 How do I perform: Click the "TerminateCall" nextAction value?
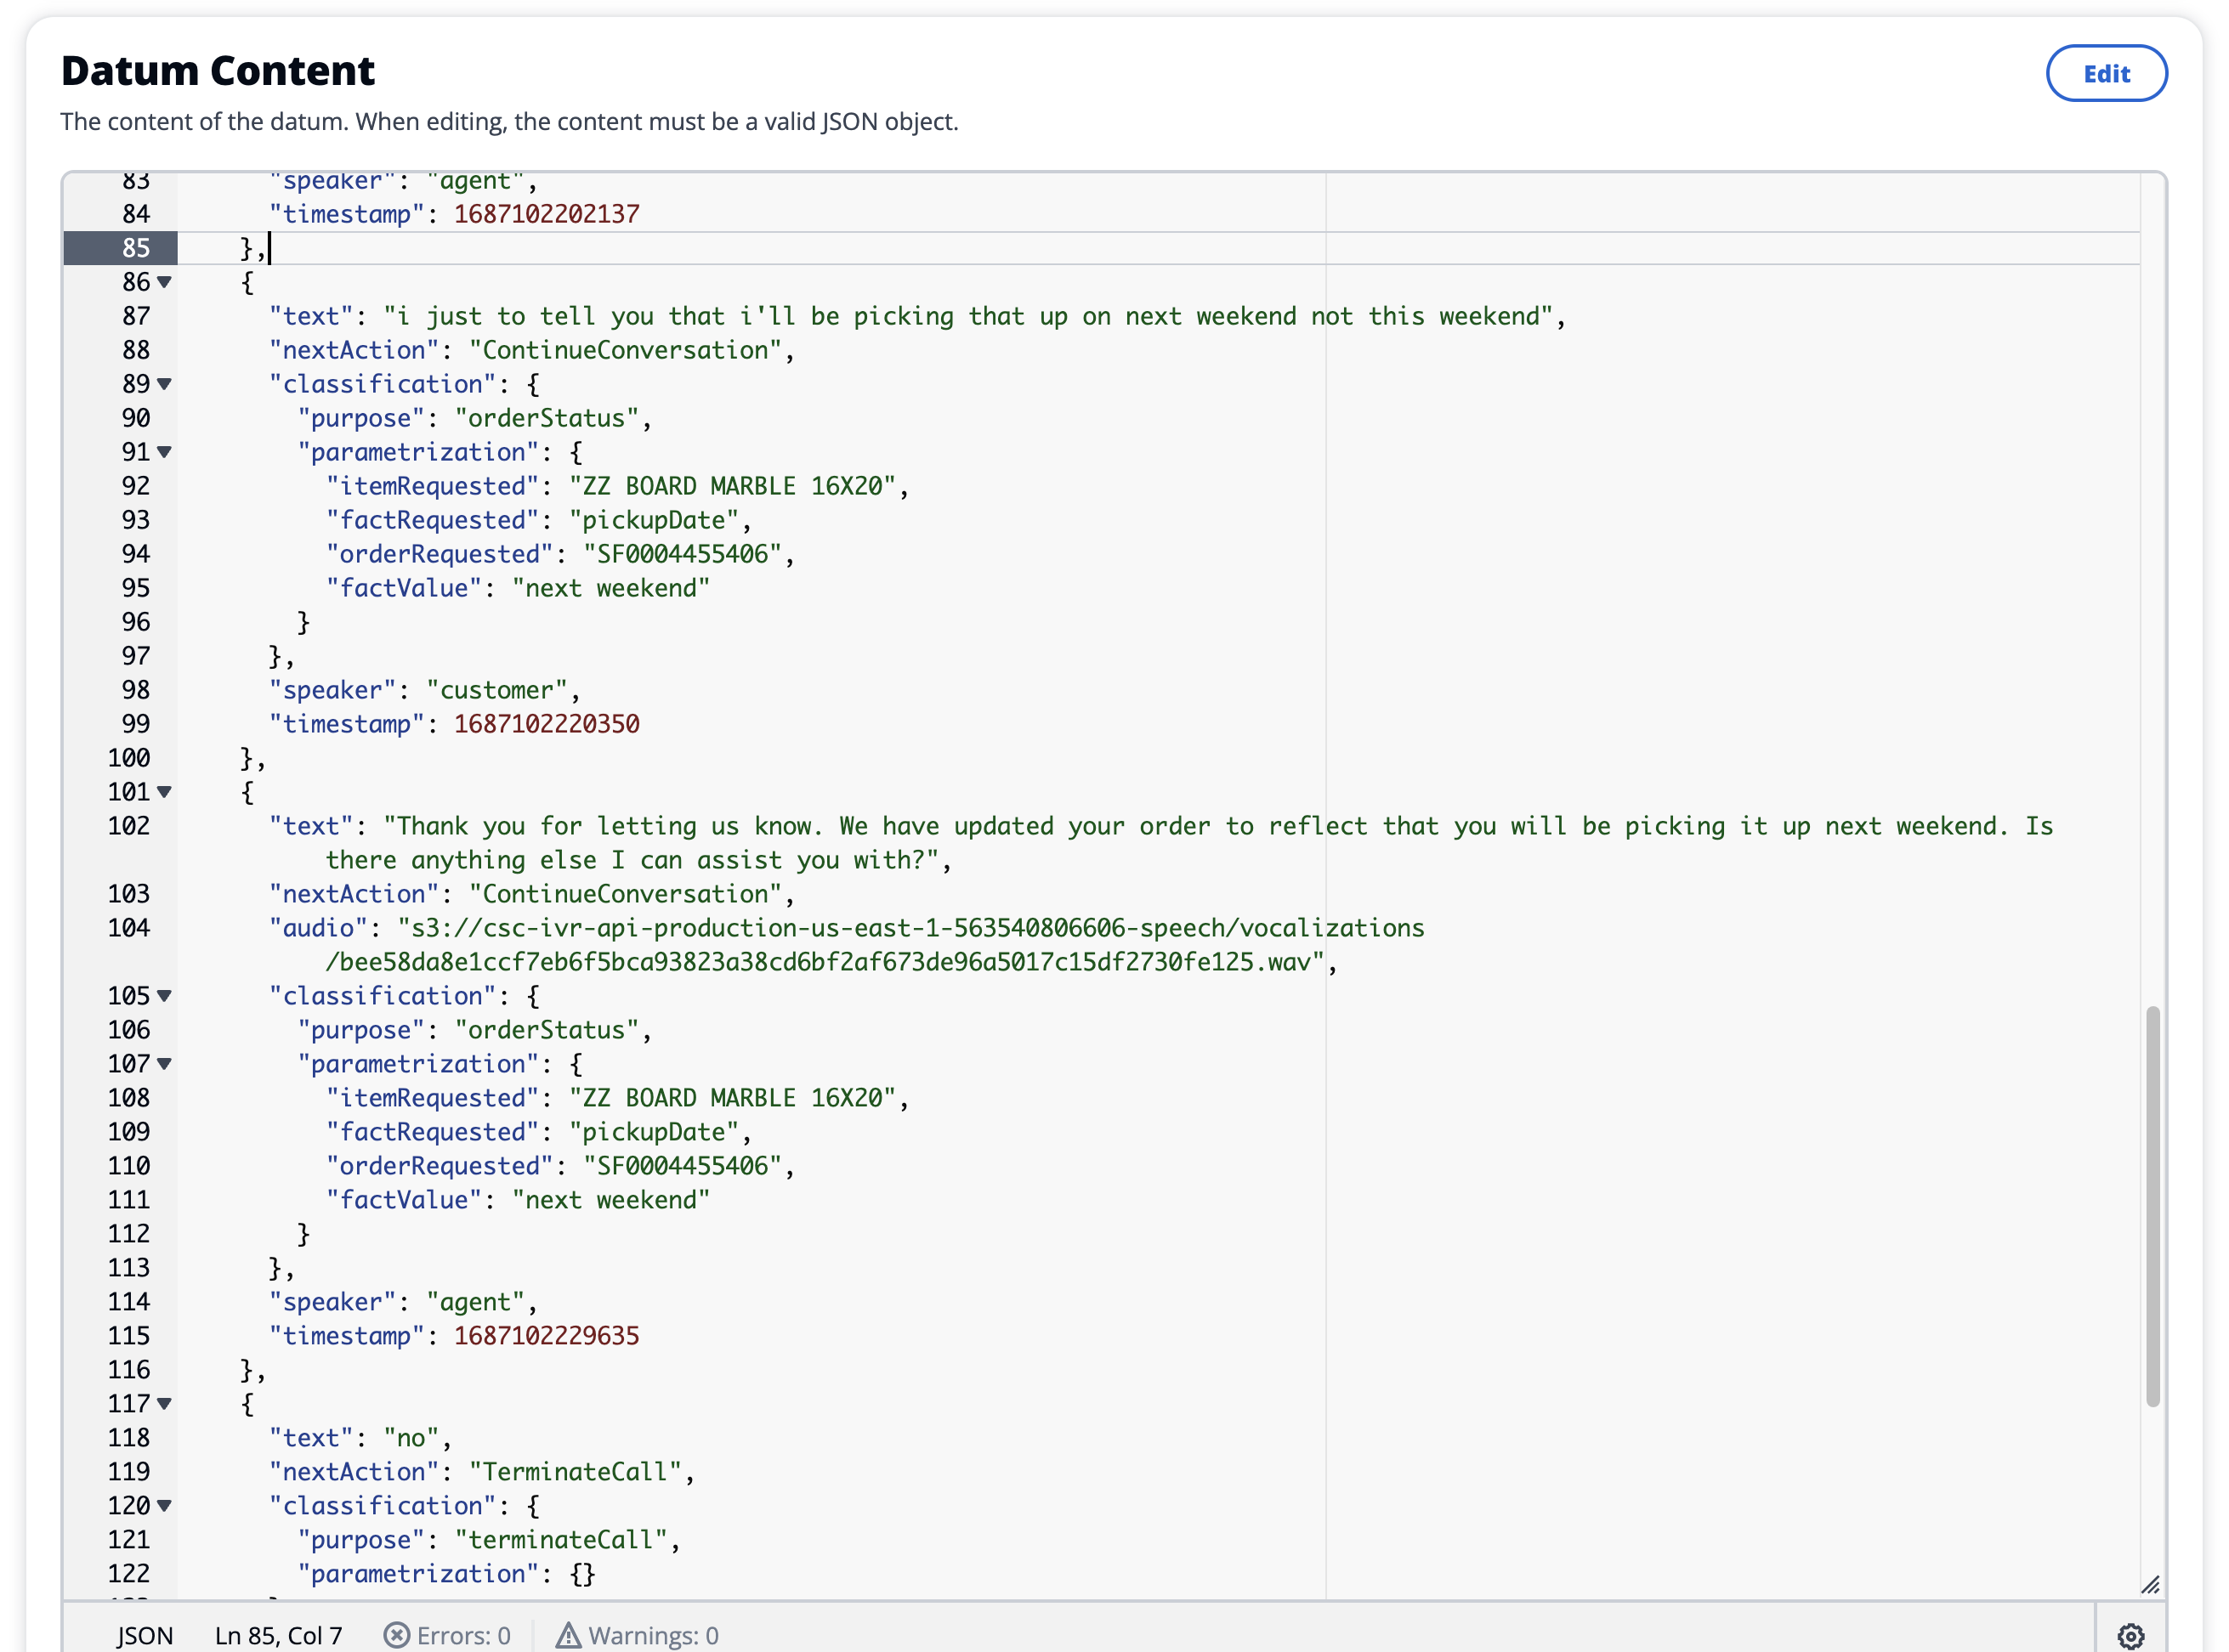pyautogui.click(x=576, y=1472)
